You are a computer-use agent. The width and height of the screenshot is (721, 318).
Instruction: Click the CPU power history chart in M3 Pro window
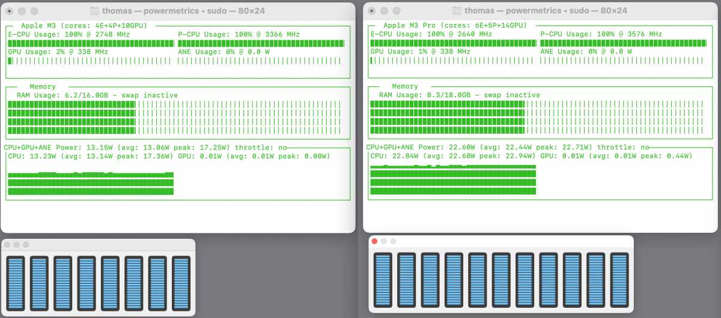click(453, 178)
